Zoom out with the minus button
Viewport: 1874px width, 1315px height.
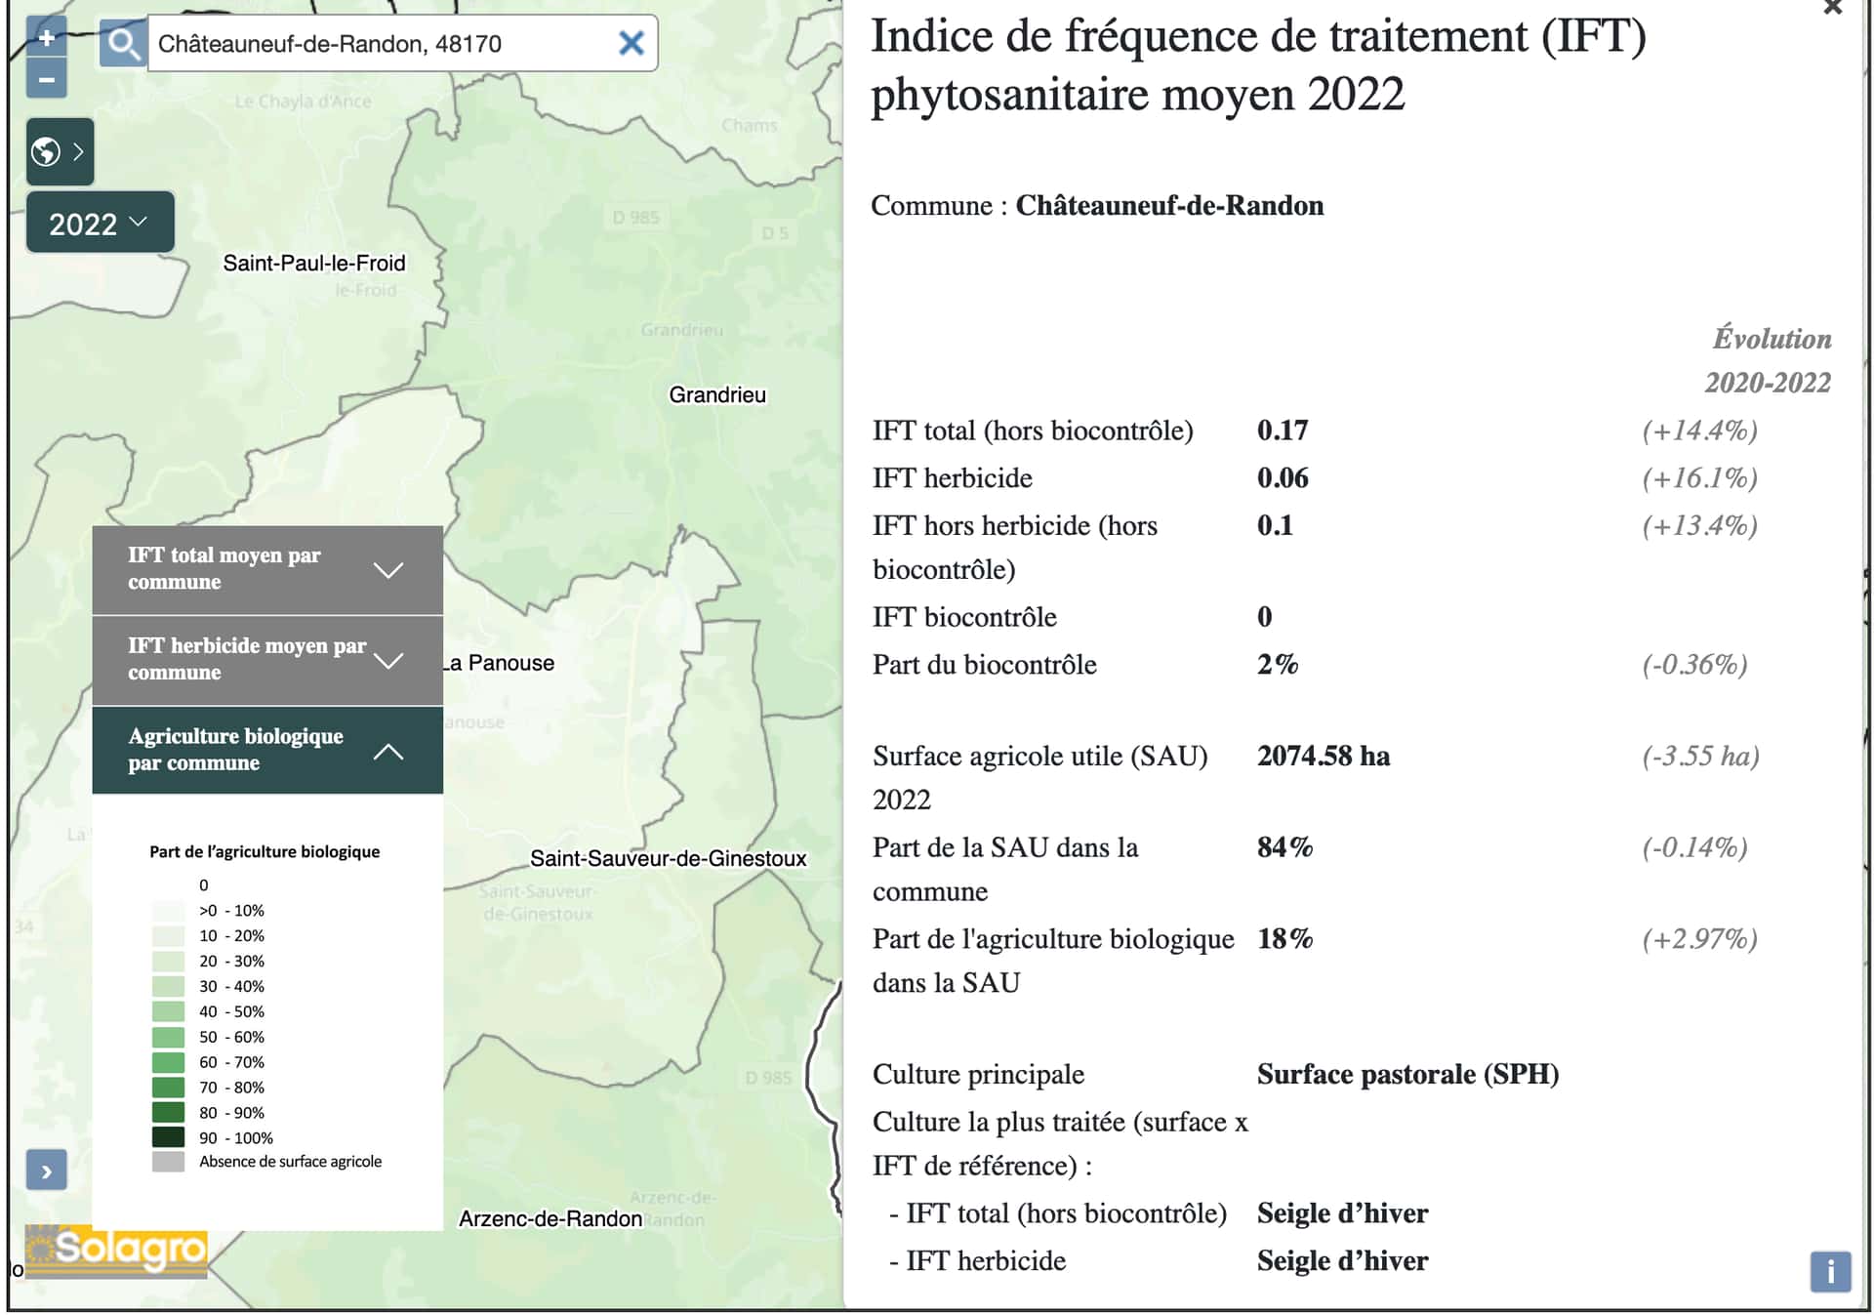tap(46, 79)
